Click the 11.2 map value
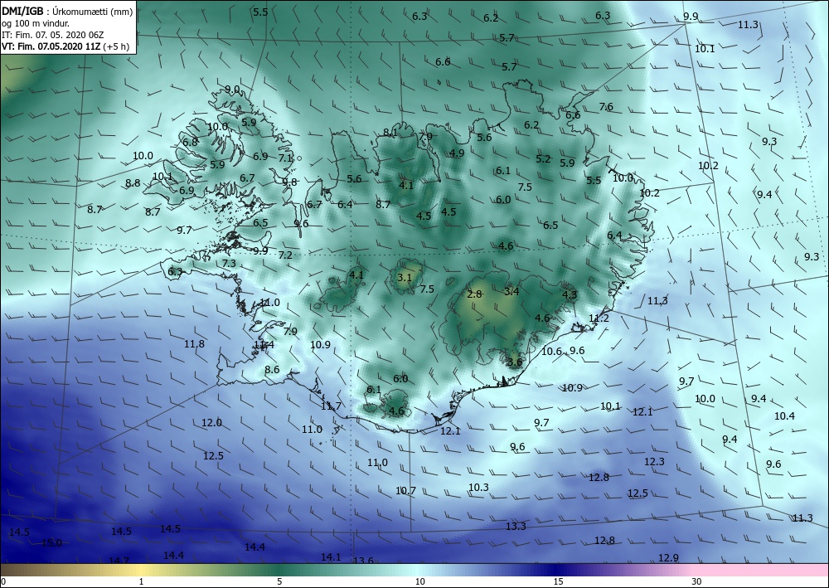This screenshot has height=588, width=829. click(x=599, y=318)
